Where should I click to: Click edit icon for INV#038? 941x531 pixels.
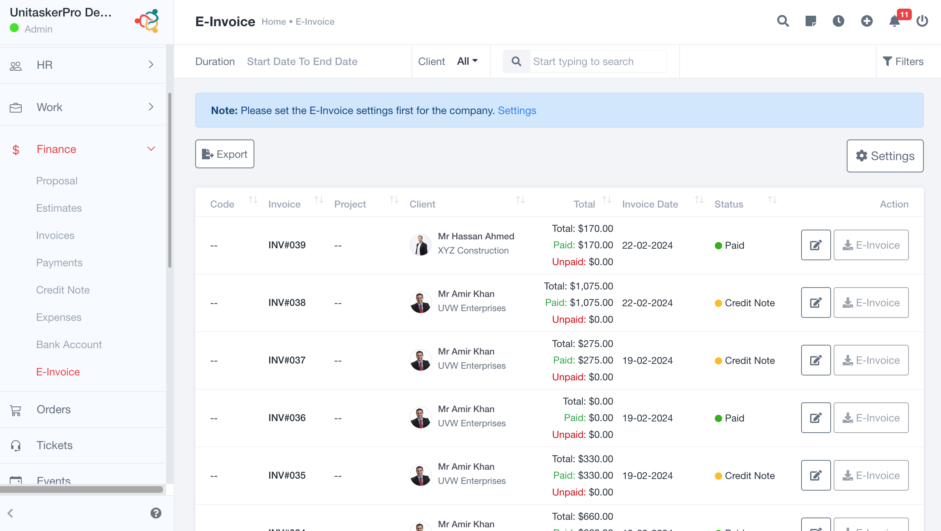[816, 303]
